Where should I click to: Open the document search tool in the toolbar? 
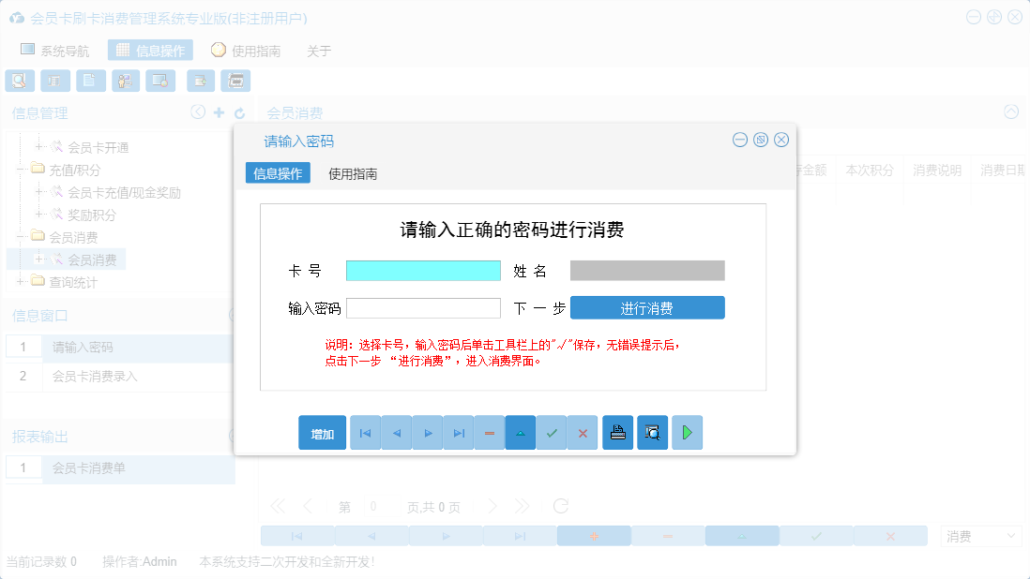pyautogui.click(x=19, y=81)
